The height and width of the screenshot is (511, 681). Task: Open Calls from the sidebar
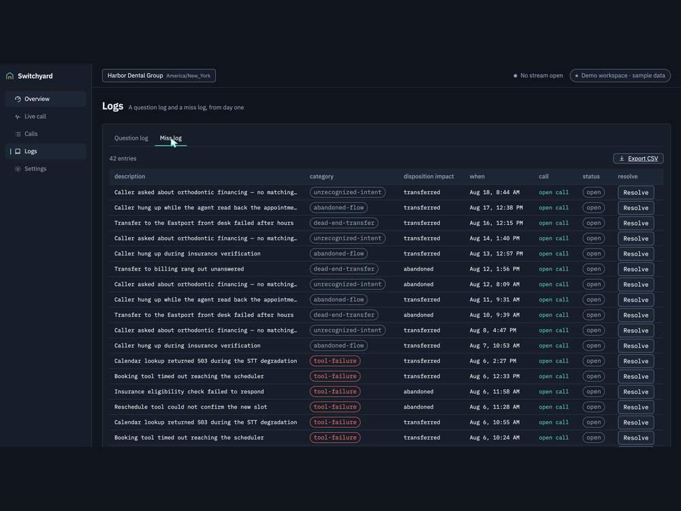pyautogui.click(x=46, y=134)
